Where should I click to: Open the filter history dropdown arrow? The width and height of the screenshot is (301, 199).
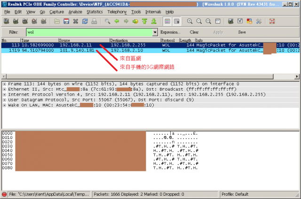coord(155,32)
